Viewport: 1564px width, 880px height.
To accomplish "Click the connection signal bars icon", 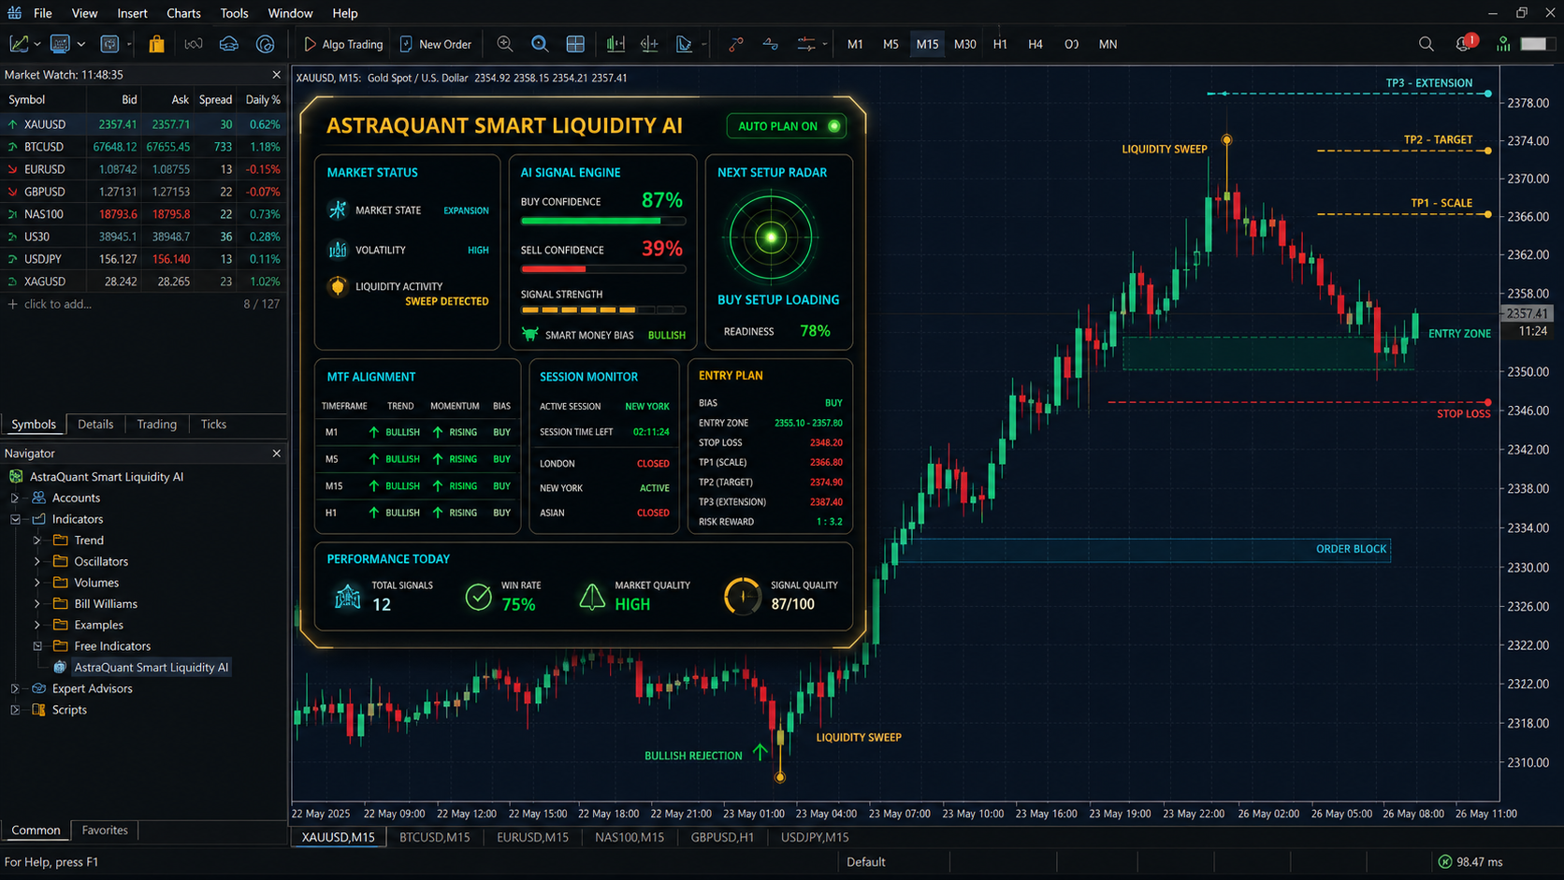I will [x=1502, y=44].
